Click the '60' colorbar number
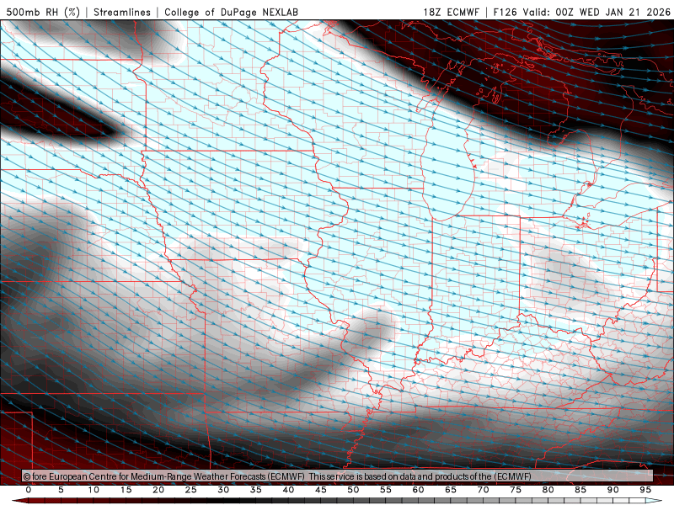The height and width of the screenshot is (505, 674). (418, 490)
